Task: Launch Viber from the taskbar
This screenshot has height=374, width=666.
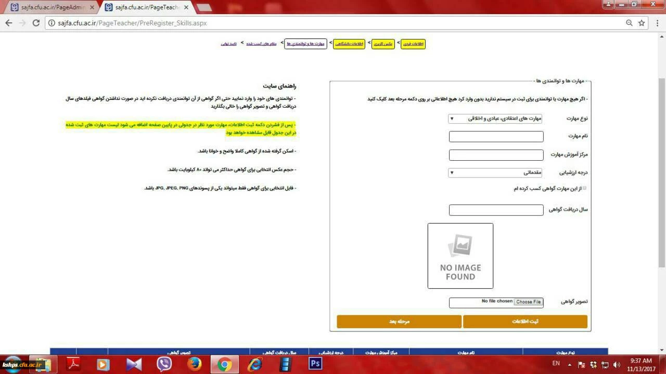Action: 164,364
